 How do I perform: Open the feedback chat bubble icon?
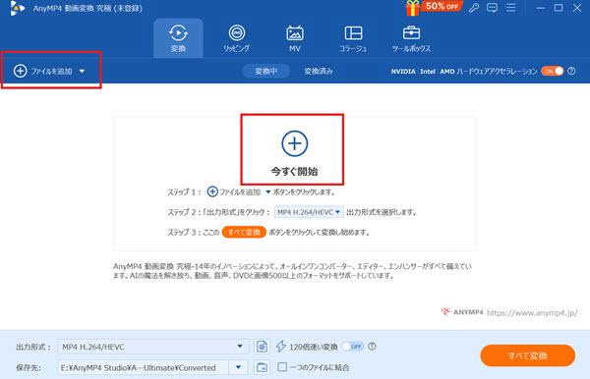(x=492, y=8)
